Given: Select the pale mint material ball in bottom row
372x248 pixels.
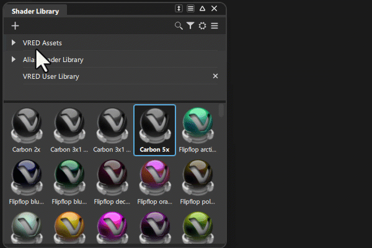Looking at the screenshot, I should tap(27, 228).
